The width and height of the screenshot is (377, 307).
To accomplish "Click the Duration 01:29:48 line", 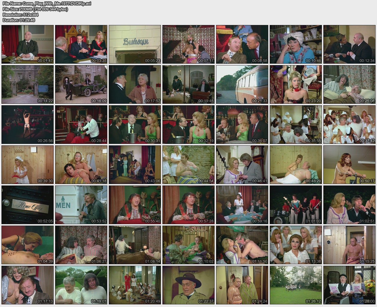I will coord(19,20).
